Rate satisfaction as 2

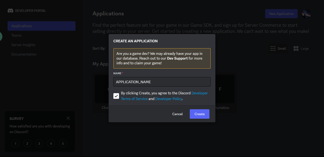(27, 144)
